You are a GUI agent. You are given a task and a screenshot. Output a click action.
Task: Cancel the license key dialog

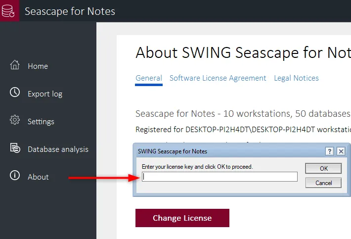click(x=323, y=183)
